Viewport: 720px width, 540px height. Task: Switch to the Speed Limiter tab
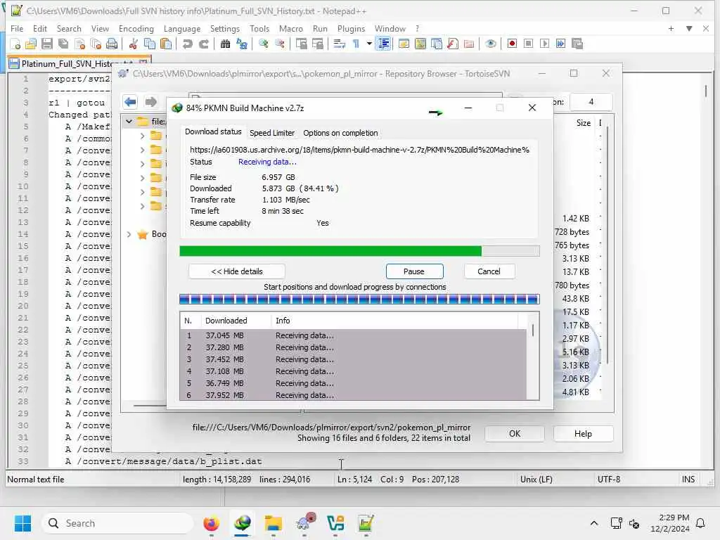(x=272, y=133)
